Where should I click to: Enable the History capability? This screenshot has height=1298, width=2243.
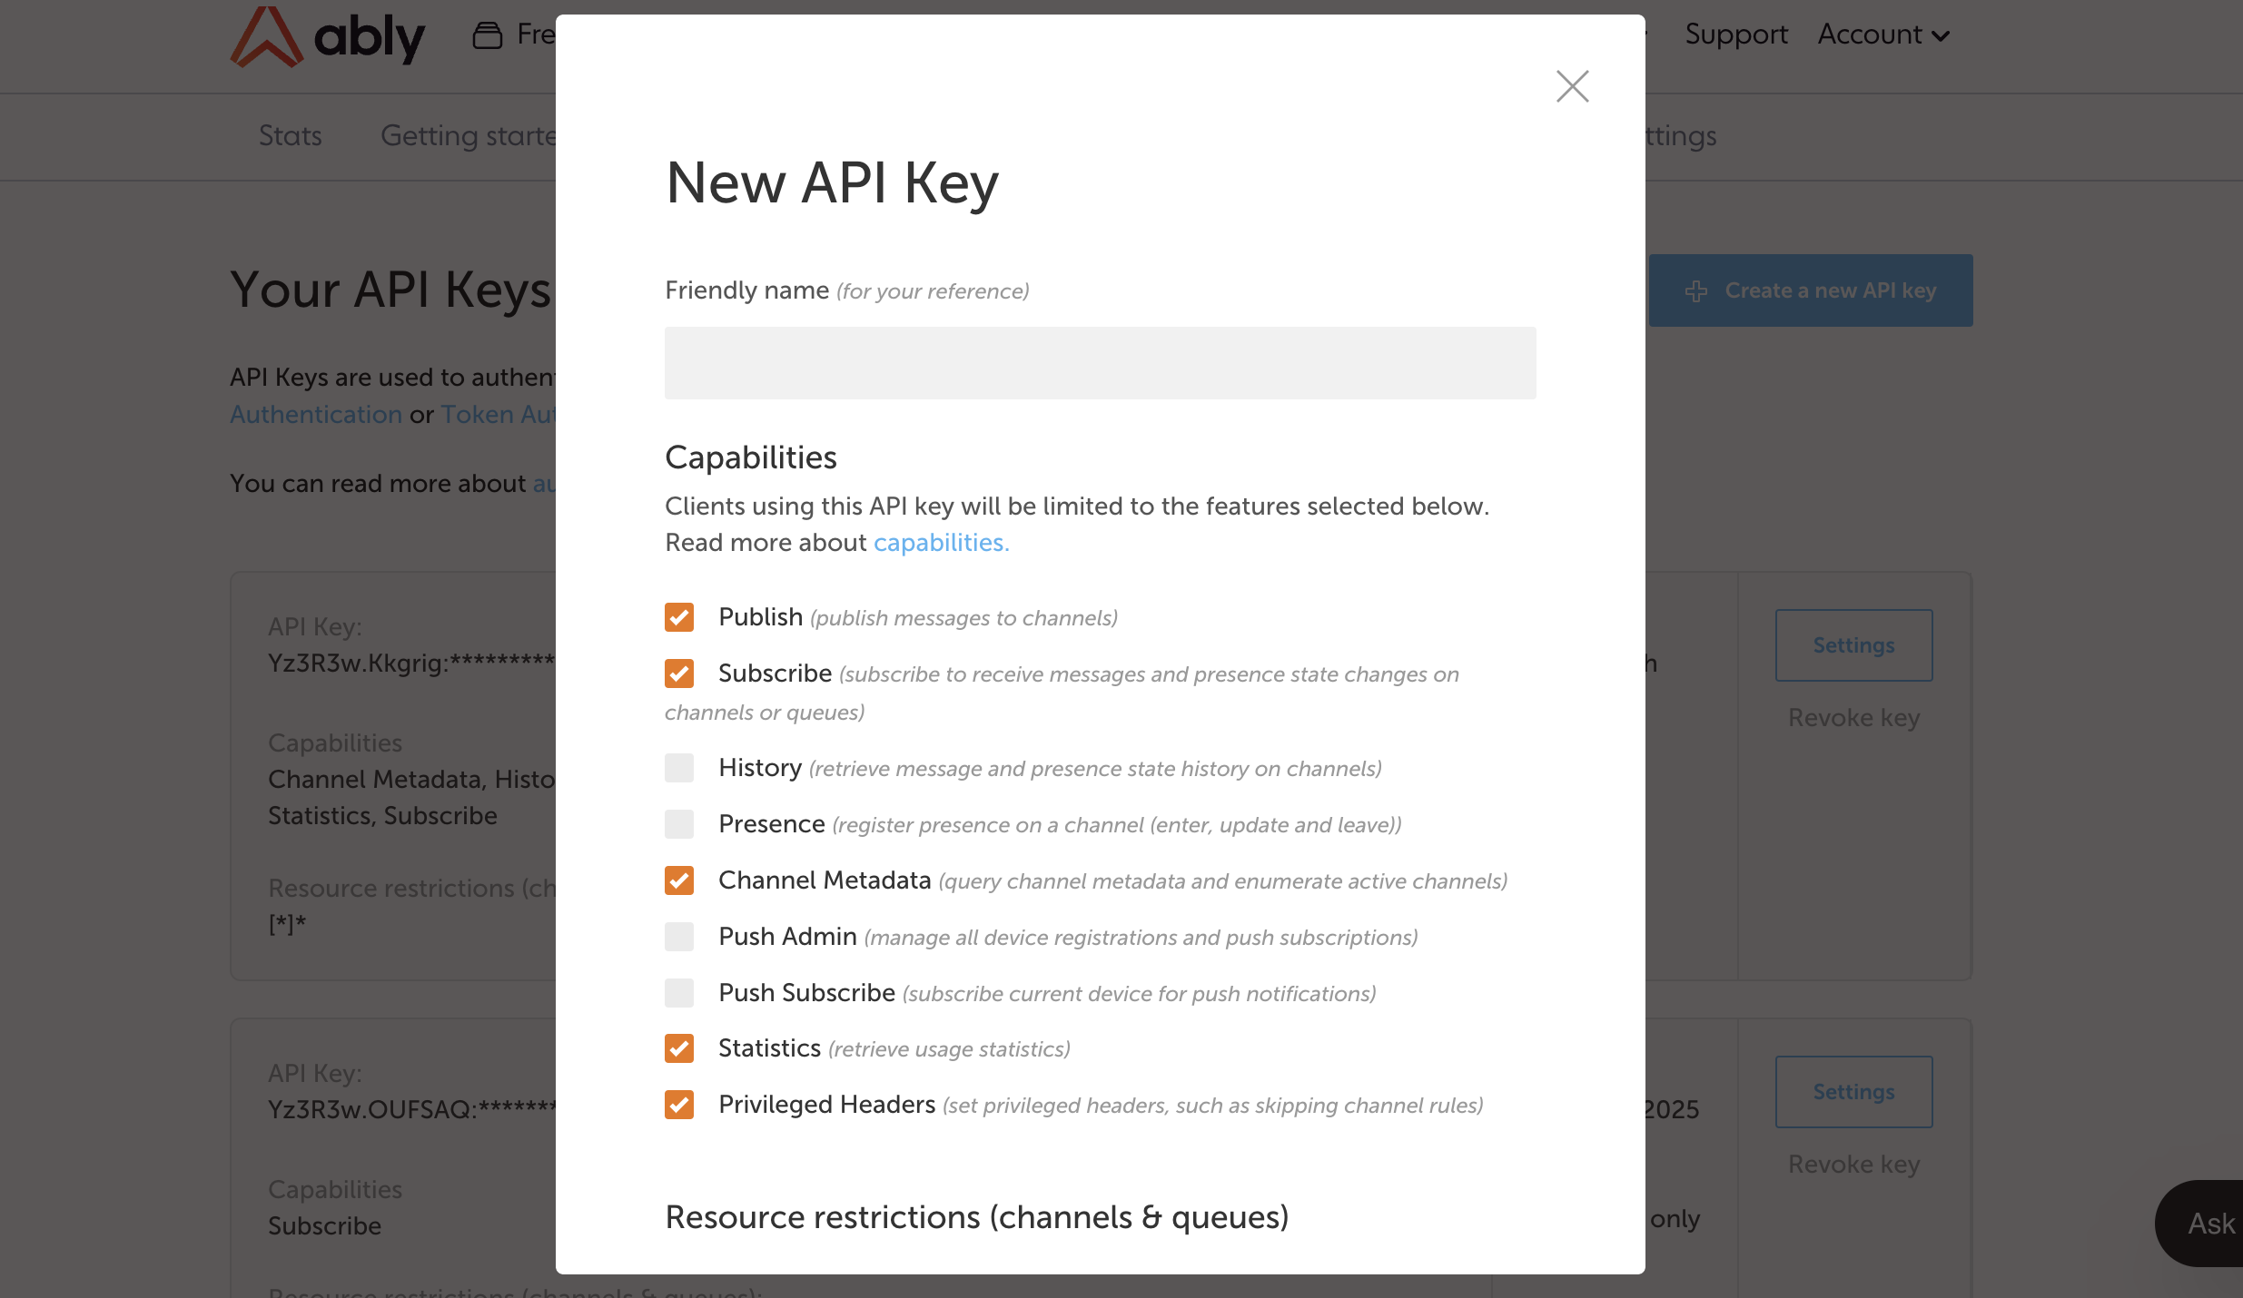point(679,768)
